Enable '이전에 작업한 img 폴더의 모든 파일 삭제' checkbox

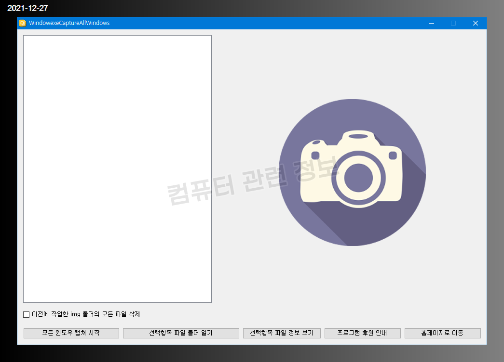coord(27,314)
